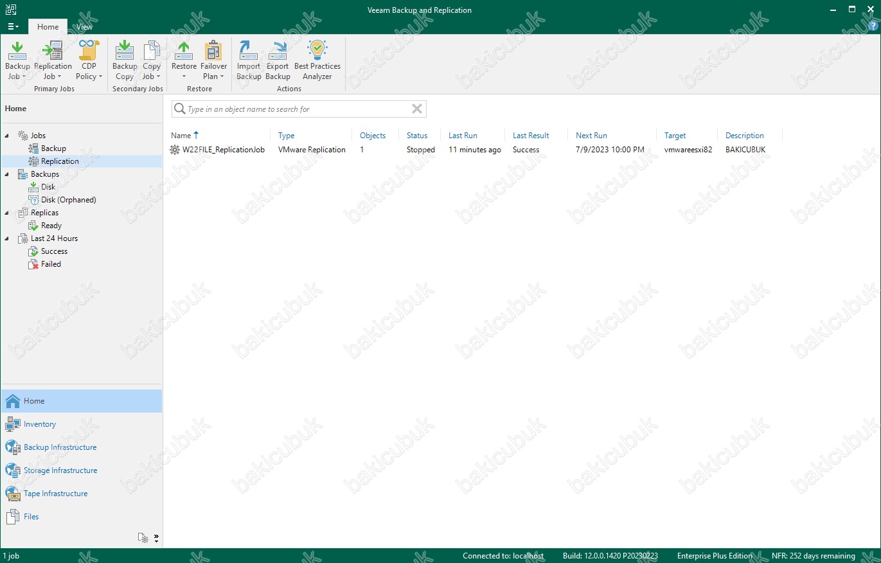
Task: Click the Import Backup icon
Action: [249, 60]
